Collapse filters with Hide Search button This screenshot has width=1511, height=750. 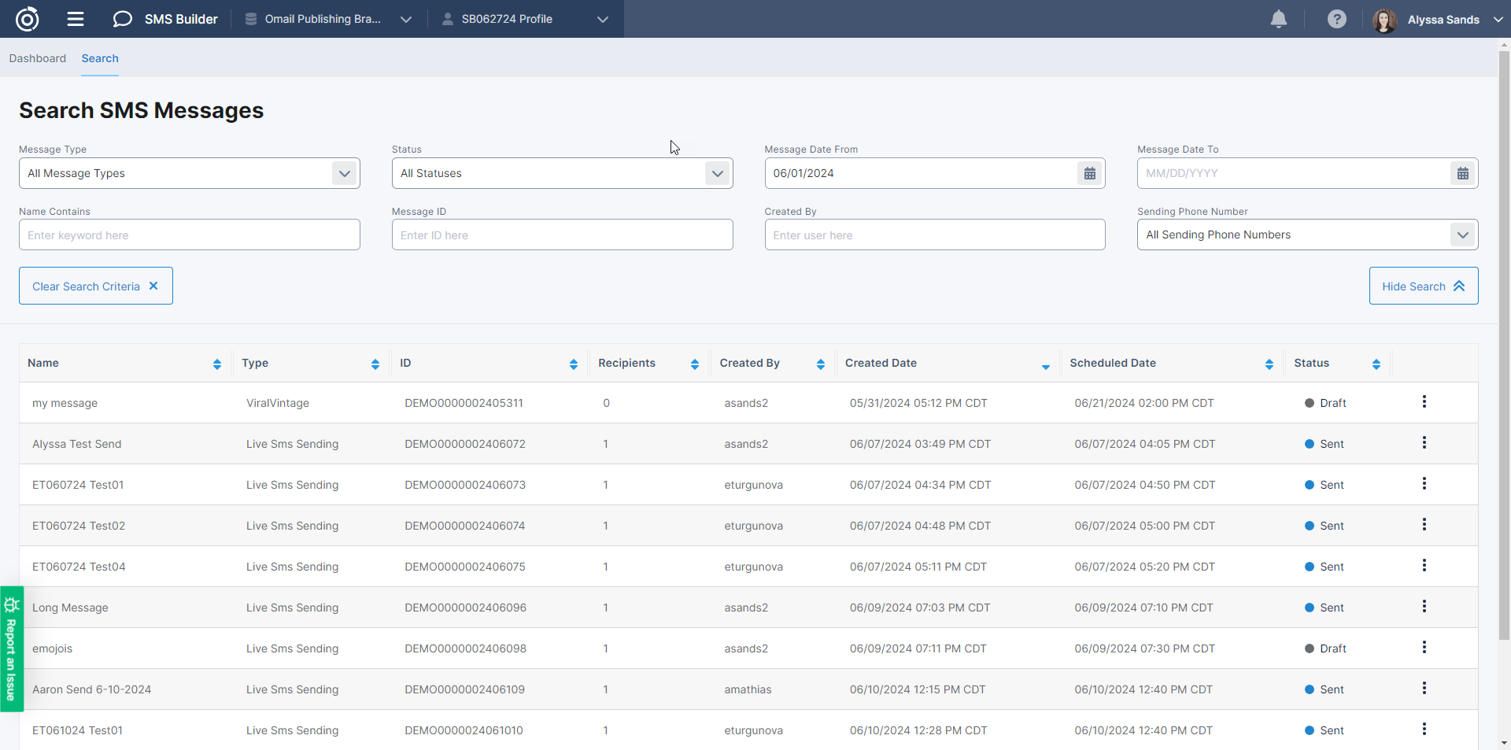(x=1423, y=286)
